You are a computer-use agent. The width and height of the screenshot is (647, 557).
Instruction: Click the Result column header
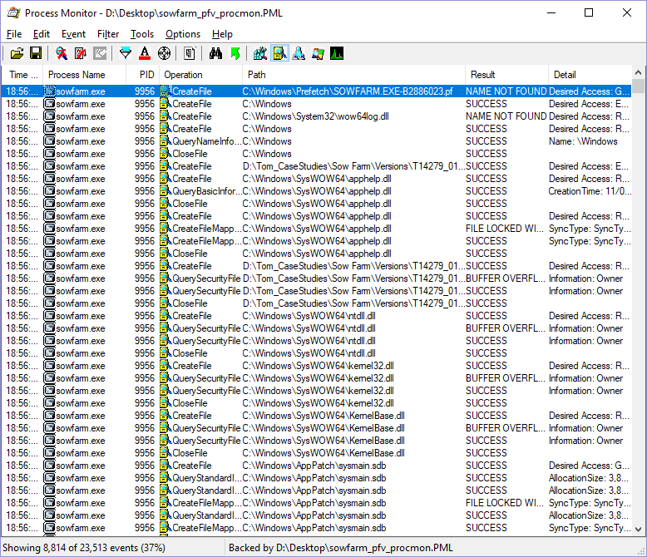tap(507, 75)
